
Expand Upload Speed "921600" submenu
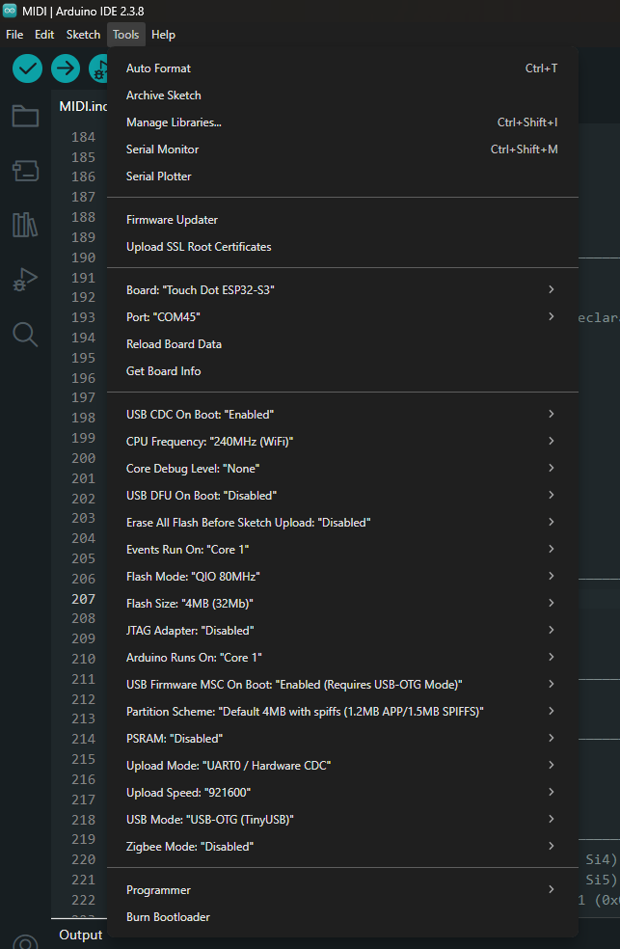point(342,792)
